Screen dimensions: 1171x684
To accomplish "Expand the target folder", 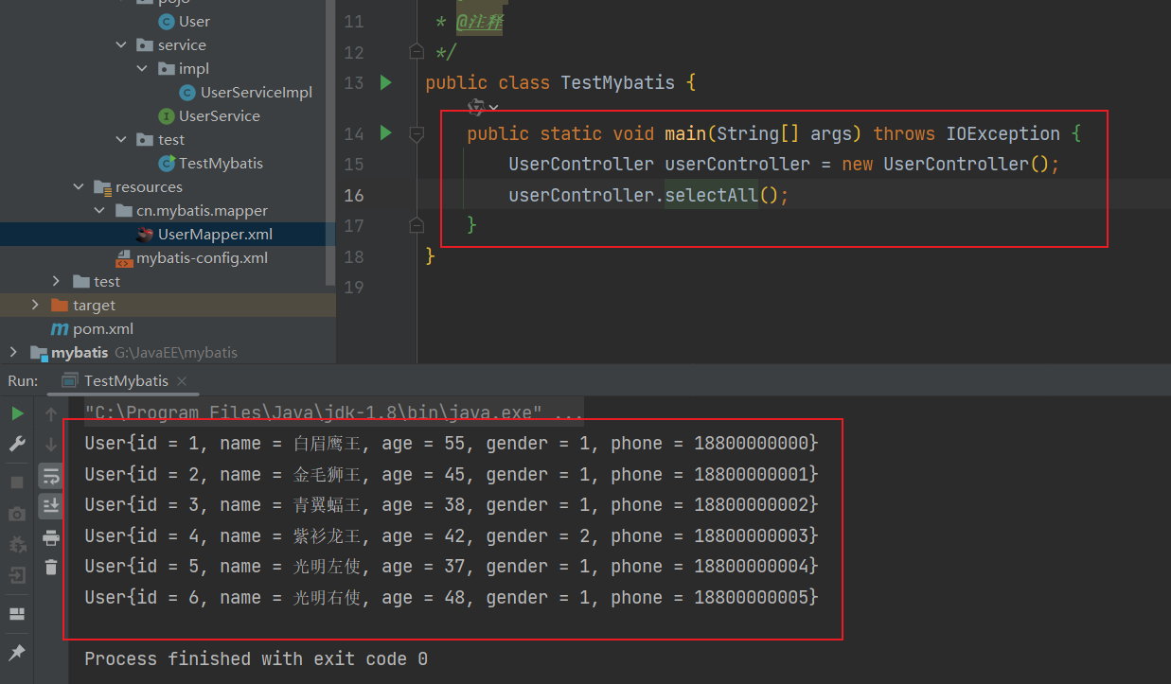I will pyautogui.click(x=36, y=305).
